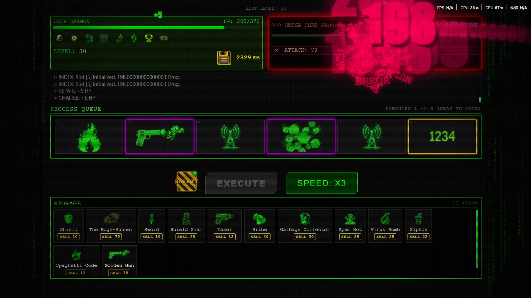Toggle game speed from X3
This screenshot has width=531, height=298.
(322, 183)
